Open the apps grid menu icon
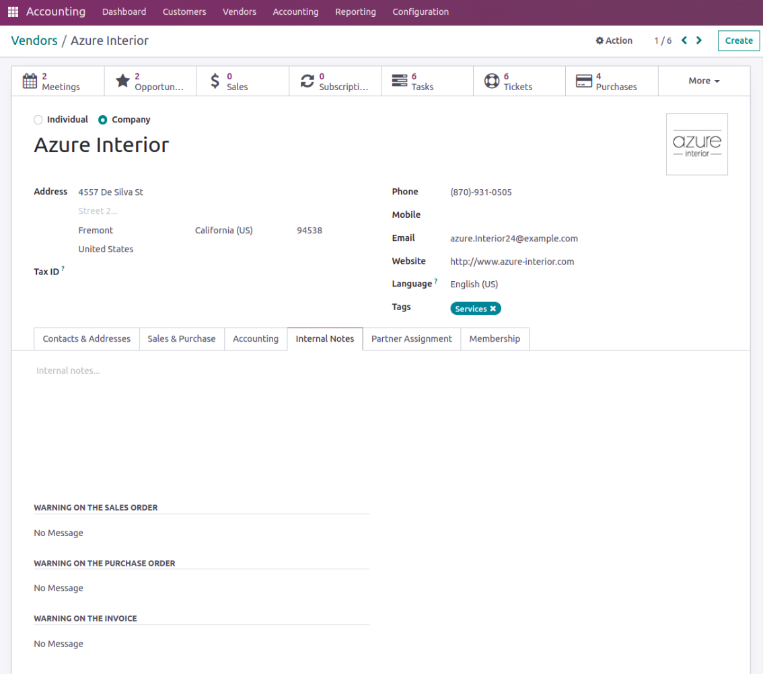763x674 pixels. click(x=13, y=11)
